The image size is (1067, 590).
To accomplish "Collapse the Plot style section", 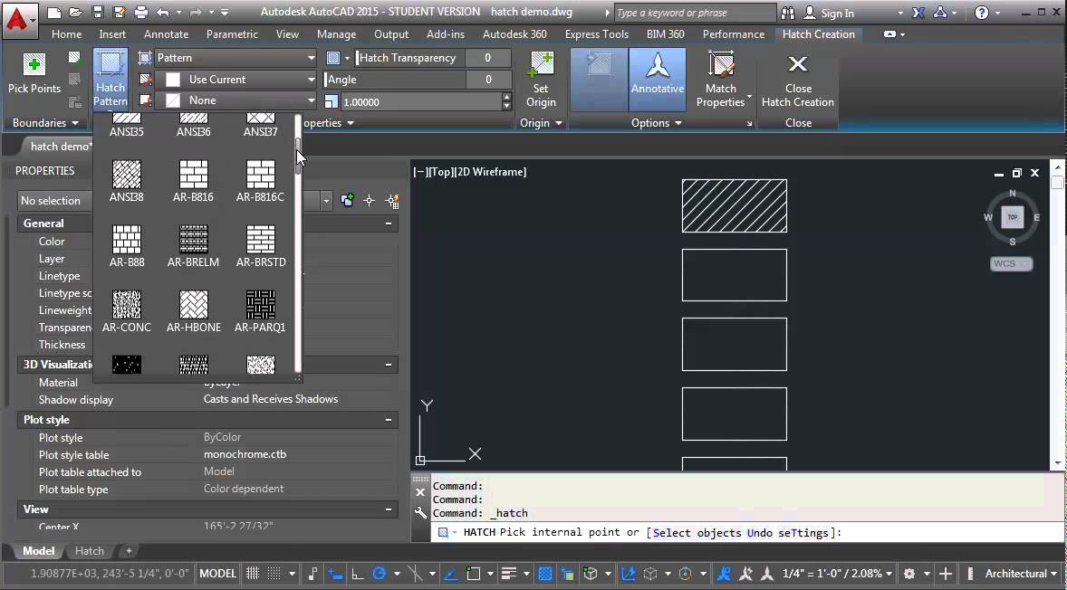I will [x=389, y=420].
